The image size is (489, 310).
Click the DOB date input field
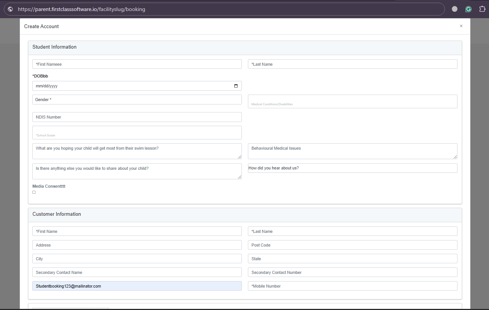(x=137, y=86)
